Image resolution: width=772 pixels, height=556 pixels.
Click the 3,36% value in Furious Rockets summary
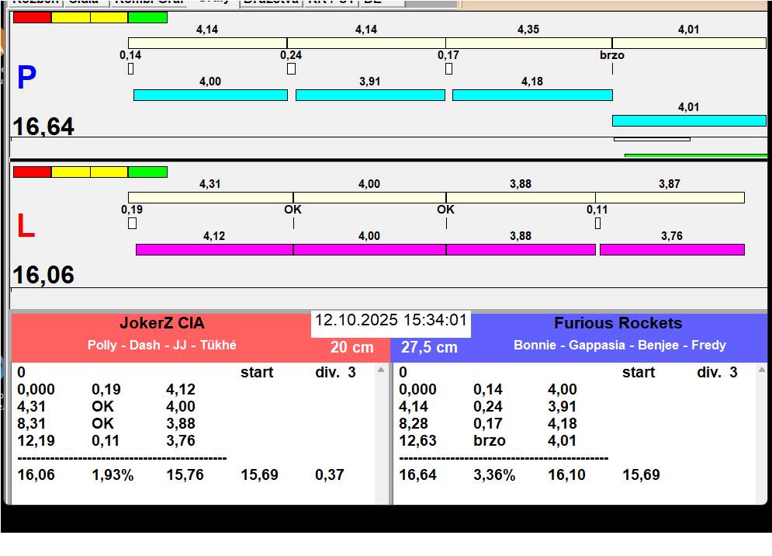(494, 474)
